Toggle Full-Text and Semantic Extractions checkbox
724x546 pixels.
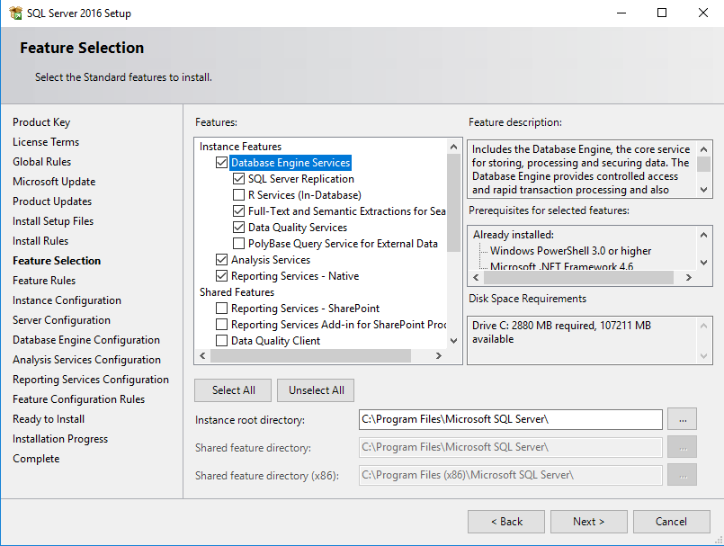238,211
